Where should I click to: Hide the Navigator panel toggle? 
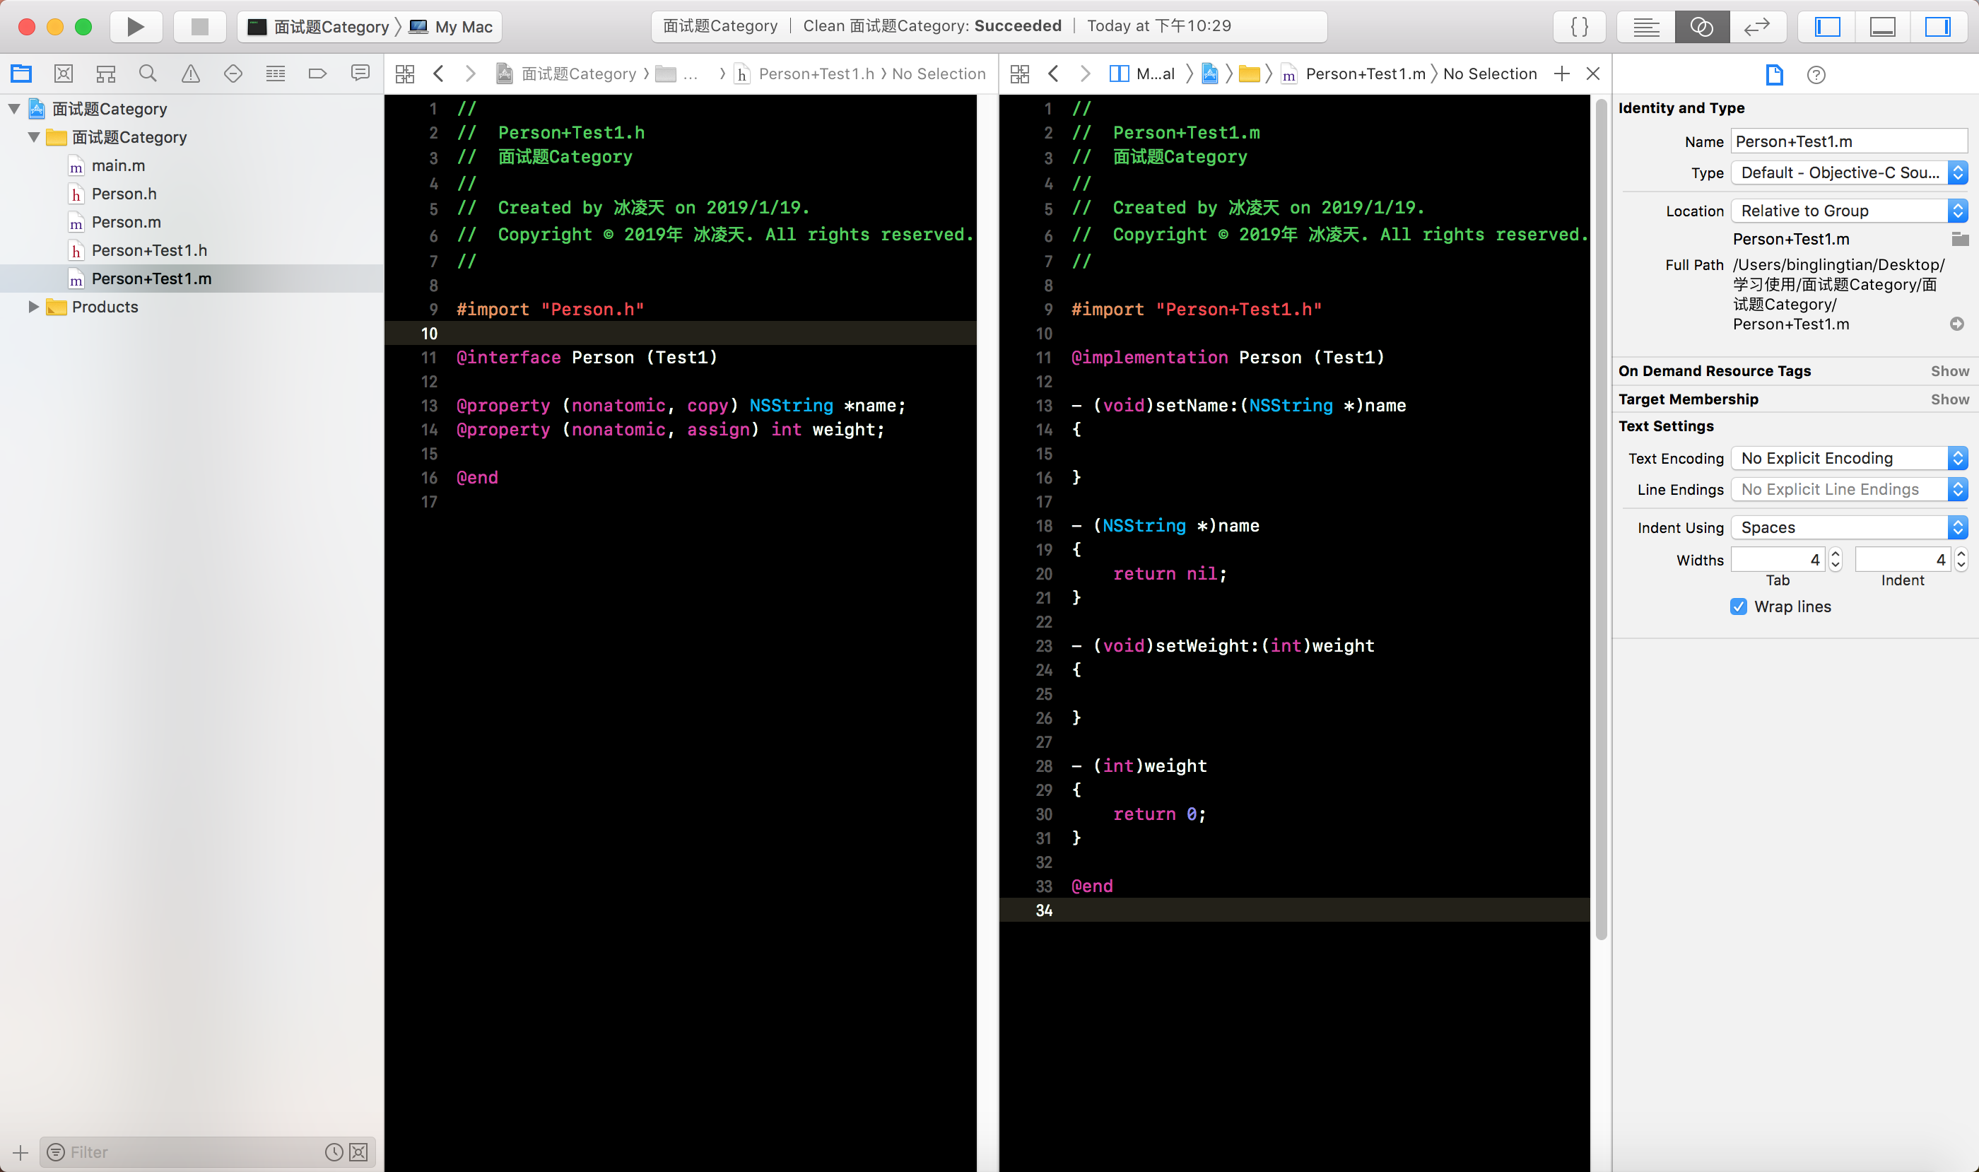point(1827,27)
